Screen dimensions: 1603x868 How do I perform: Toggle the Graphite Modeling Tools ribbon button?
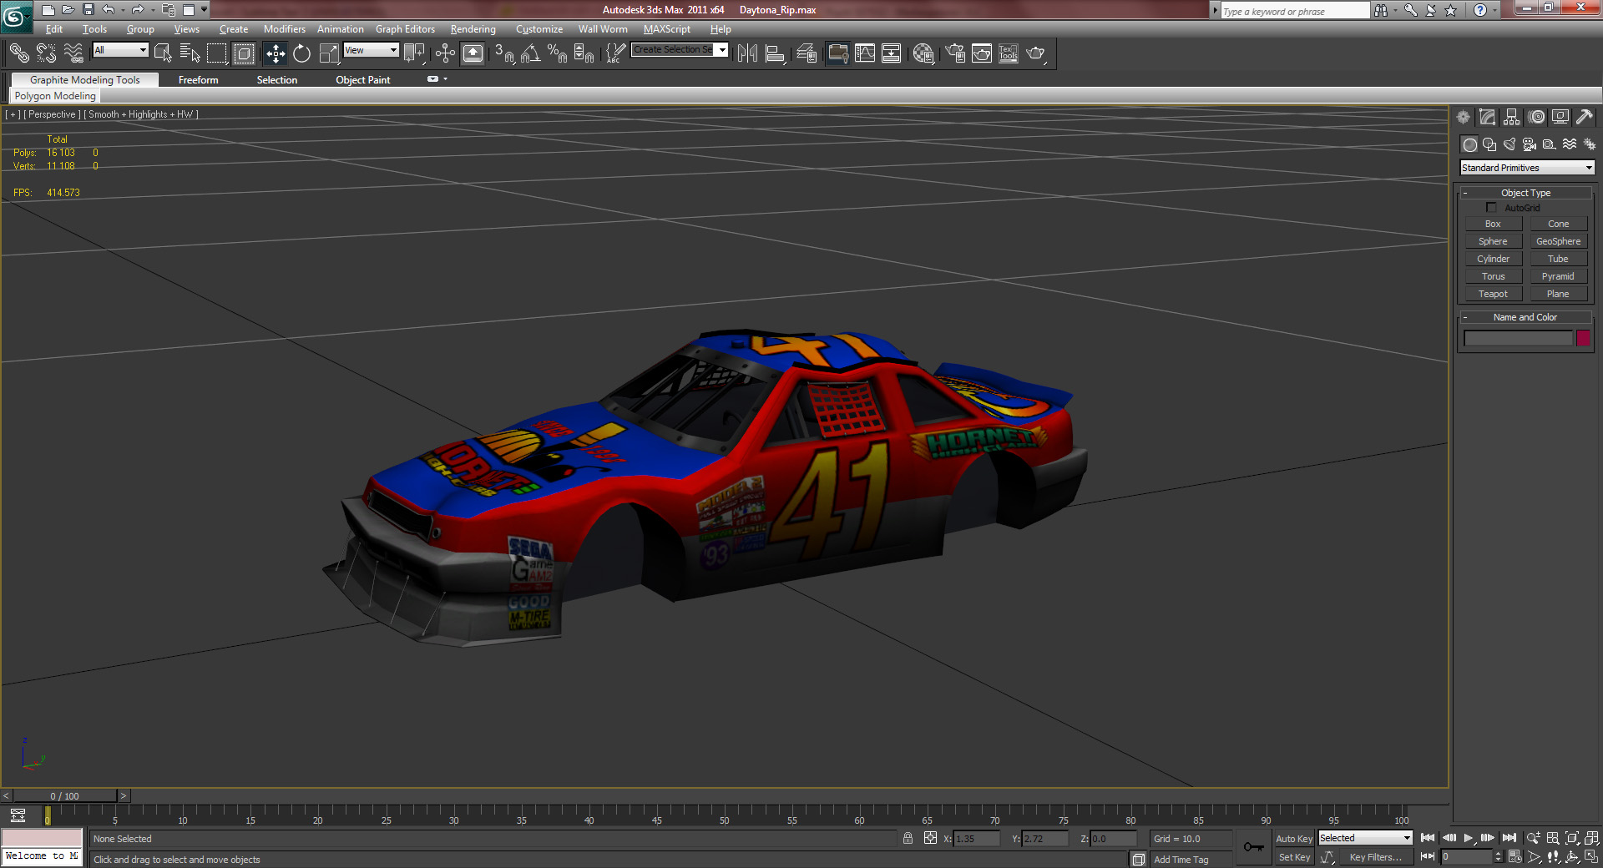click(837, 53)
